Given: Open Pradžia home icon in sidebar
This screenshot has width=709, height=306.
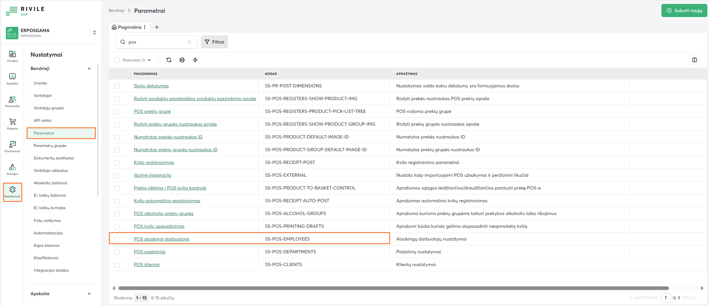Looking at the screenshot, I should click(x=12, y=56).
